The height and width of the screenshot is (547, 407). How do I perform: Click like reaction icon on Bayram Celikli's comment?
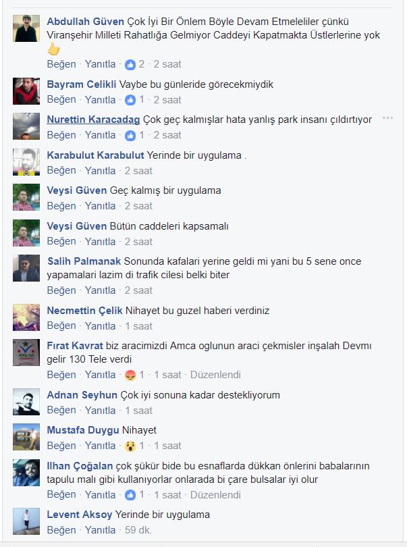coord(130,100)
